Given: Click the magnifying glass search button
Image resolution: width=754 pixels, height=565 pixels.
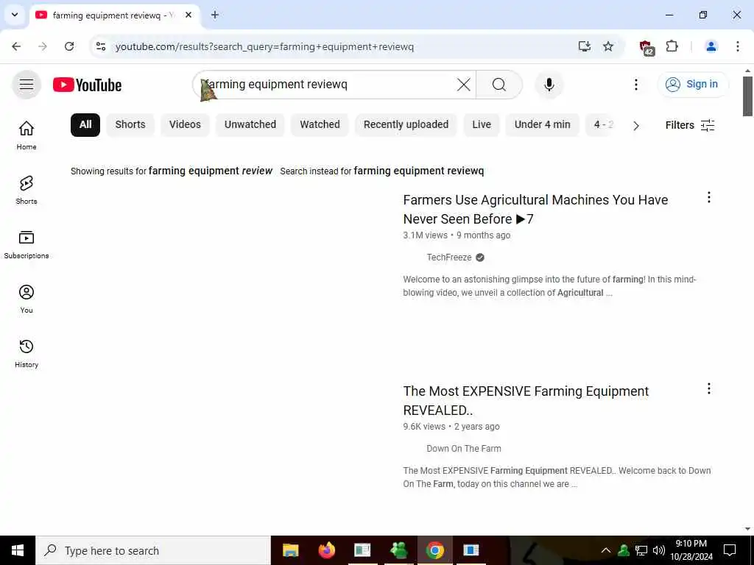Looking at the screenshot, I should click(x=499, y=85).
